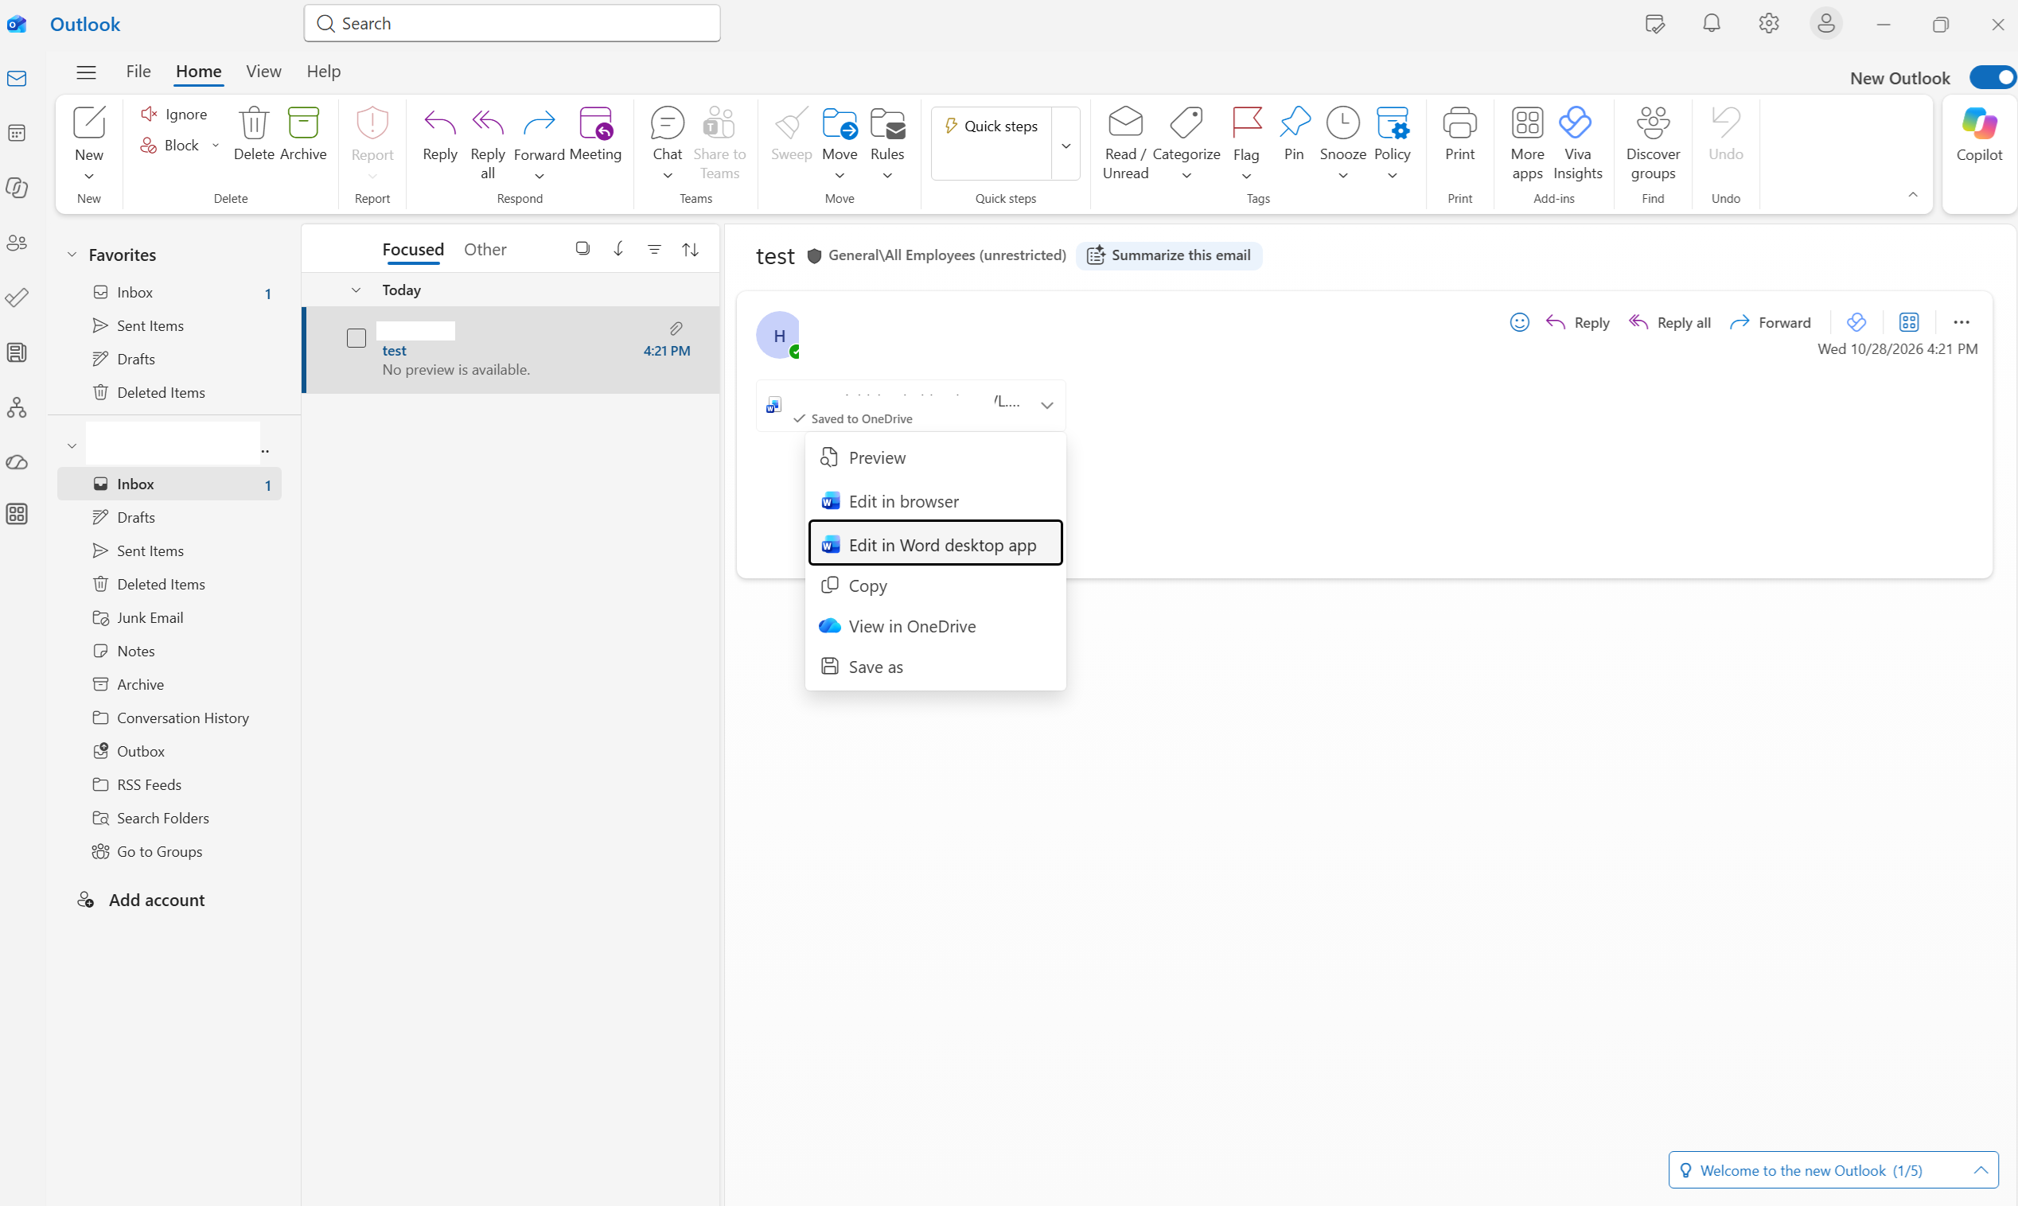Open the OneDrive cloud icon in the left rail

point(17,462)
